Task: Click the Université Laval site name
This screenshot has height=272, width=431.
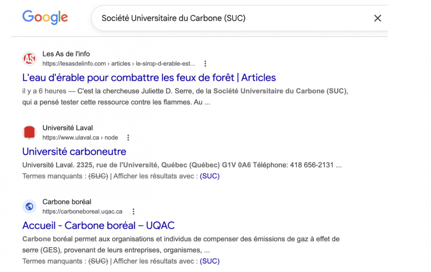Action: point(68,128)
